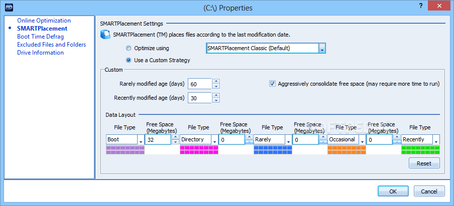Screen dimensions: 454x206
Task: Click the free space field after Rarely
Action: (x=306, y=139)
